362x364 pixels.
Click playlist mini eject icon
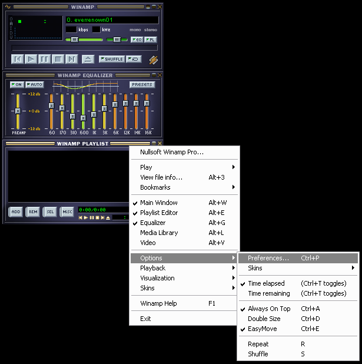pyautogui.click(x=108, y=218)
